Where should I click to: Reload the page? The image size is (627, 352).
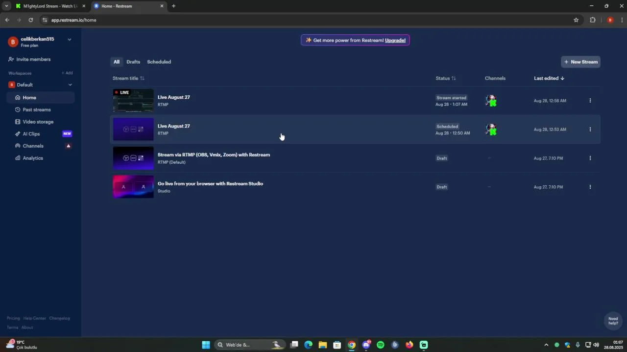(x=31, y=20)
